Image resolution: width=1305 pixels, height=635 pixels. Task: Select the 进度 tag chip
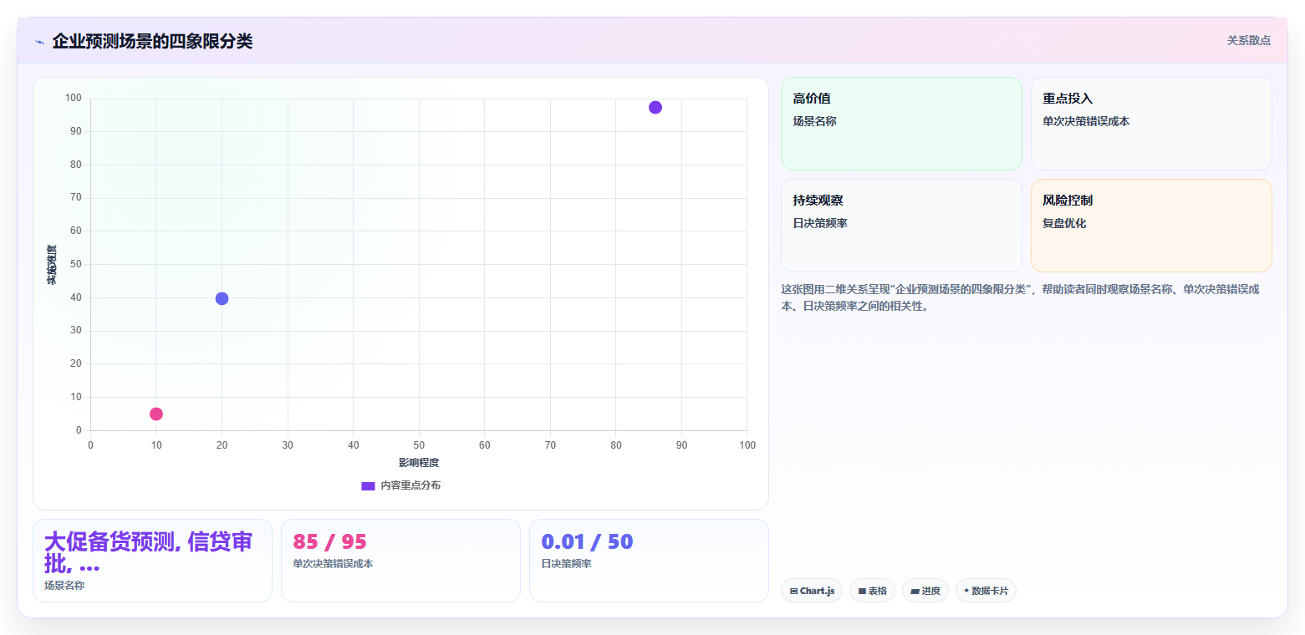coord(925,591)
